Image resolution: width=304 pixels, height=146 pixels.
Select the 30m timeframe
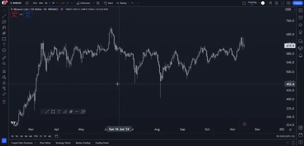41,3
